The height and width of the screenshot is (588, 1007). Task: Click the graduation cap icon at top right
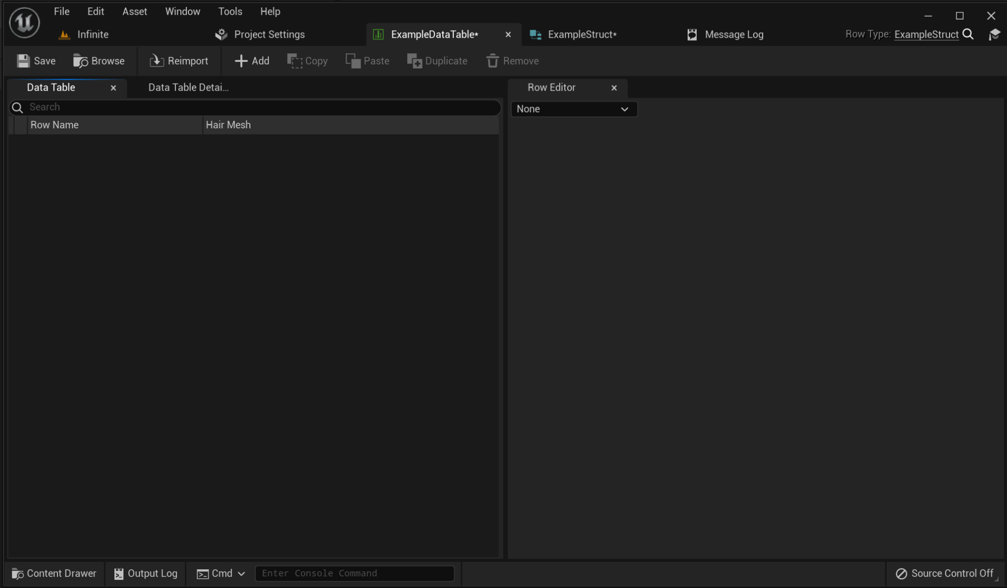coord(994,34)
